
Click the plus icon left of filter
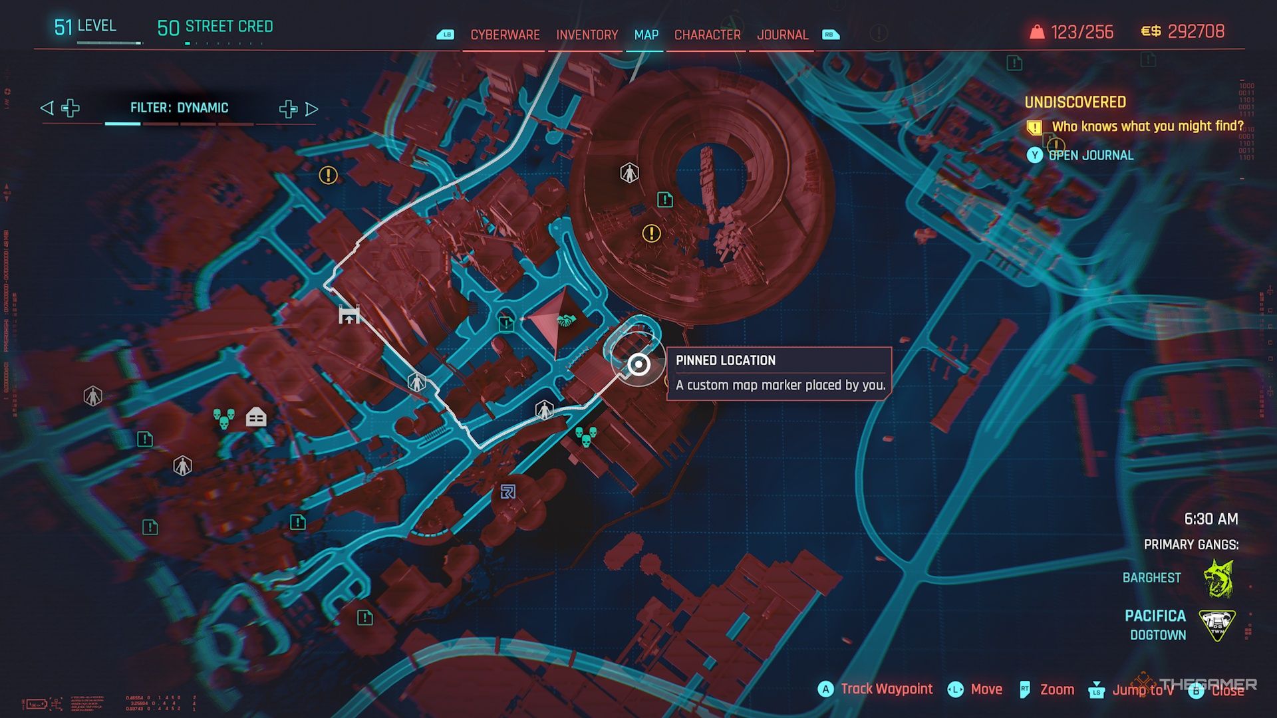coord(71,108)
